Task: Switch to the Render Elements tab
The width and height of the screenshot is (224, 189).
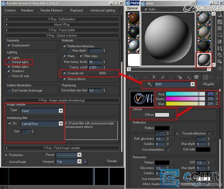Action: pyautogui.click(x=52, y=11)
